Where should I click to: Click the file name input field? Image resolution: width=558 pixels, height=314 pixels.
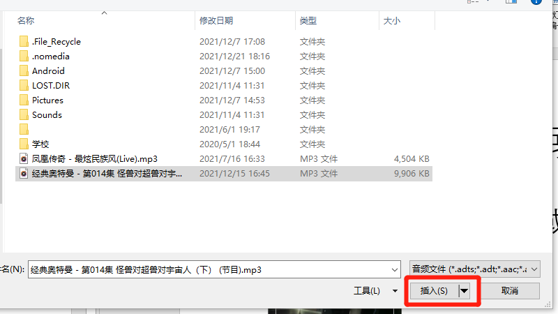point(209,270)
